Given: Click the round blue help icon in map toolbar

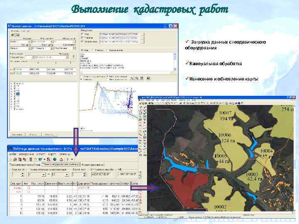Looking at the screenshot, I should (x=239, y=103).
